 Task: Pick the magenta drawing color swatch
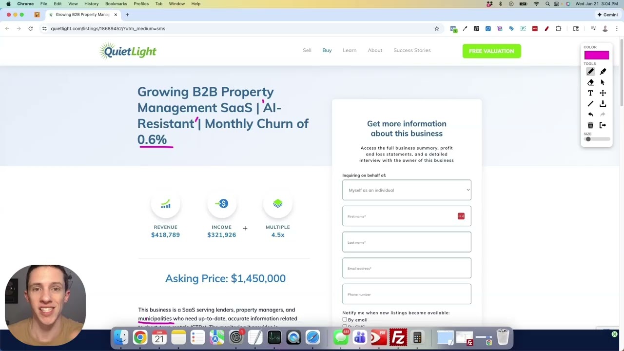point(596,55)
